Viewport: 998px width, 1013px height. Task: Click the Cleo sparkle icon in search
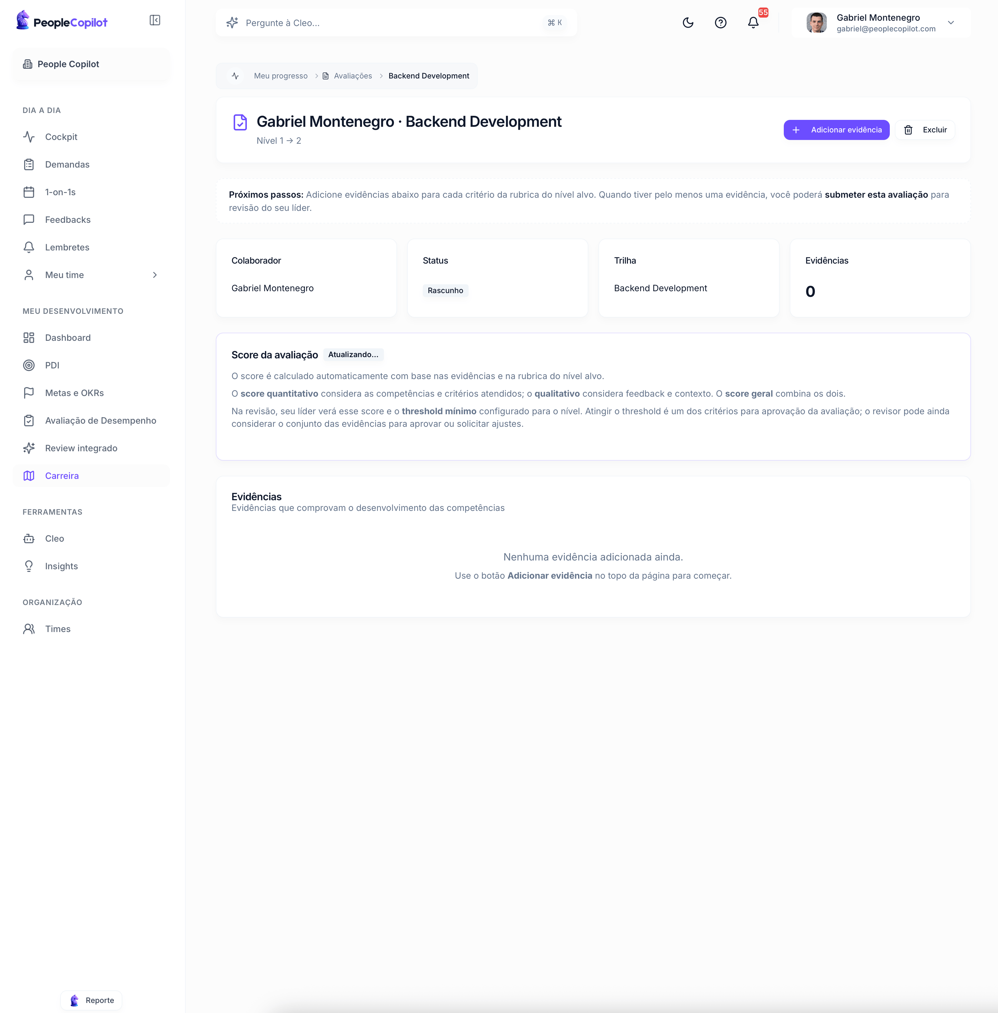click(x=232, y=23)
